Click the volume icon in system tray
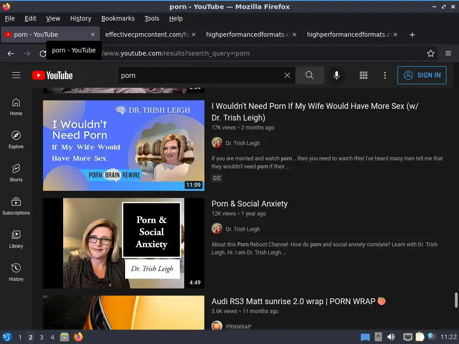The height and width of the screenshot is (344, 459). pyautogui.click(x=391, y=337)
